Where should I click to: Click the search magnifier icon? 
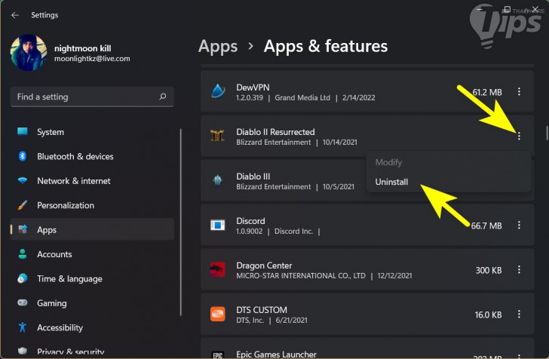click(162, 97)
